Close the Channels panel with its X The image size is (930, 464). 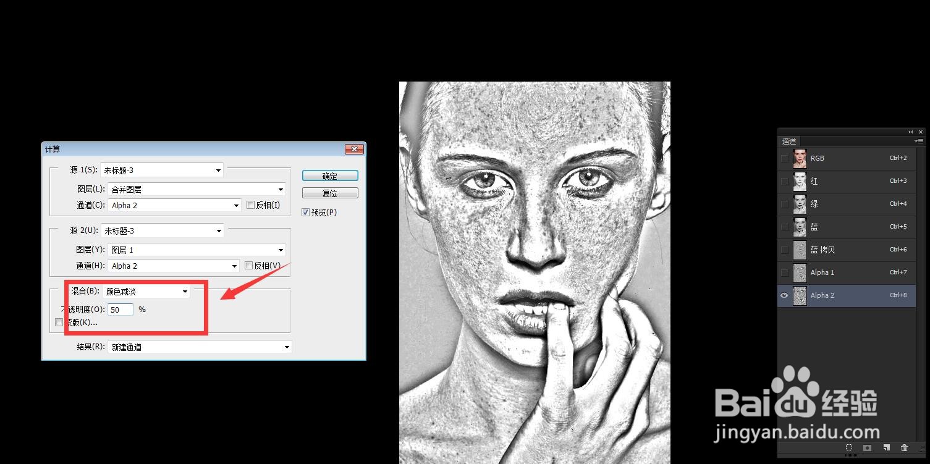[921, 132]
